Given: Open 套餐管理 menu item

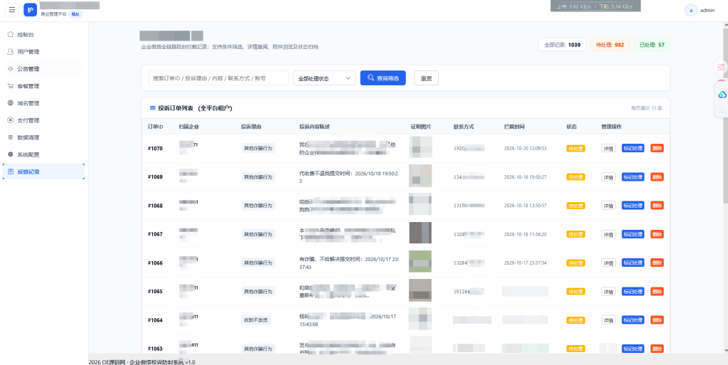Looking at the screenshot, I should tap(43, 86).
